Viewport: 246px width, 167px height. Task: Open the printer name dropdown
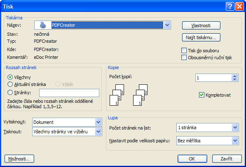click(167, 25)
